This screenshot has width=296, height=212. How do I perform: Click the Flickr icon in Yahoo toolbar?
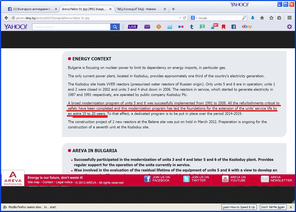click(x=181, y=27)
